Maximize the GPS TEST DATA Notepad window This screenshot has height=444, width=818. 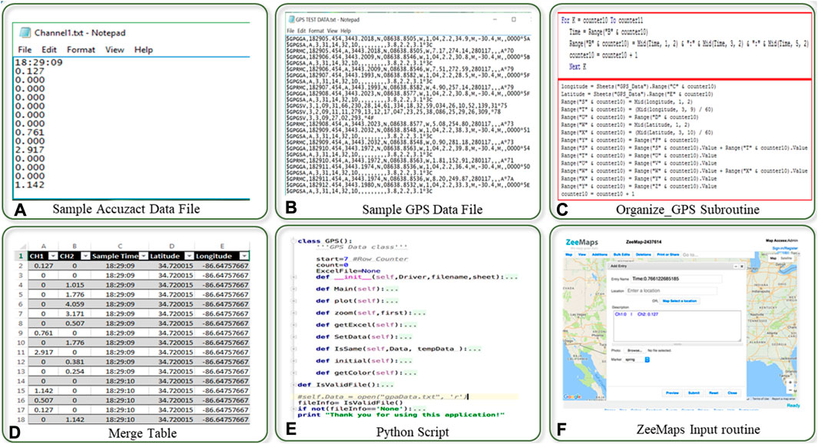pyautogui.click(x=514, y=19)
